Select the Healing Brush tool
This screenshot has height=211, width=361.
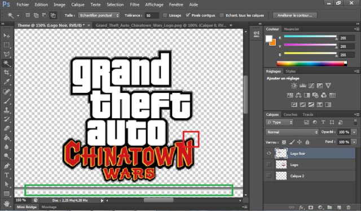(7, 92)
